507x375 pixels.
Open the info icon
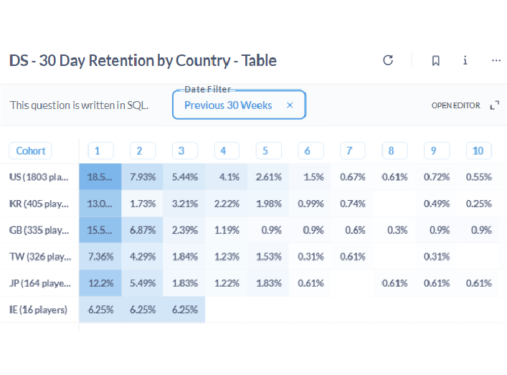(x=465, y=60)
